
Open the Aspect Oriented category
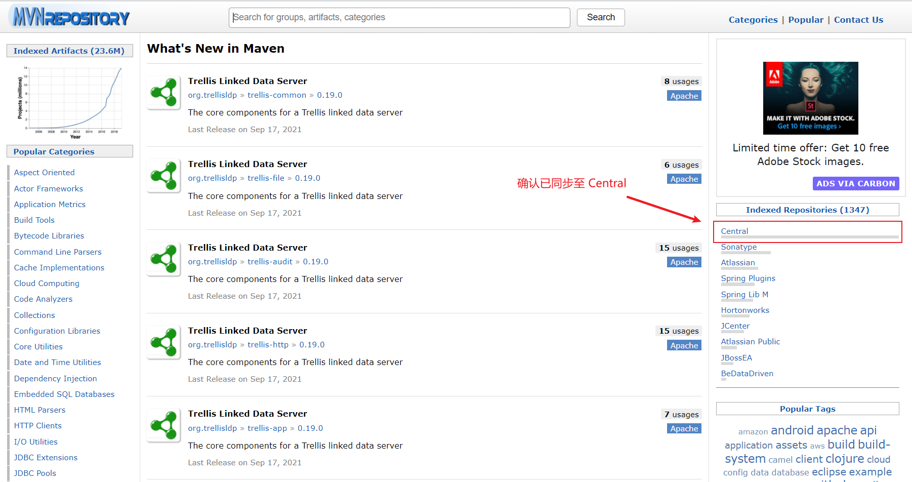pyautogui.click(x=44, y=173)
